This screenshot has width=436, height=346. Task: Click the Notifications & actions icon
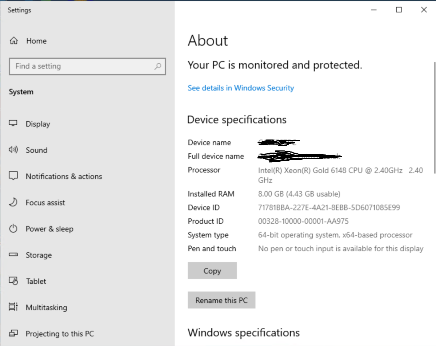(x=13, y=176)
